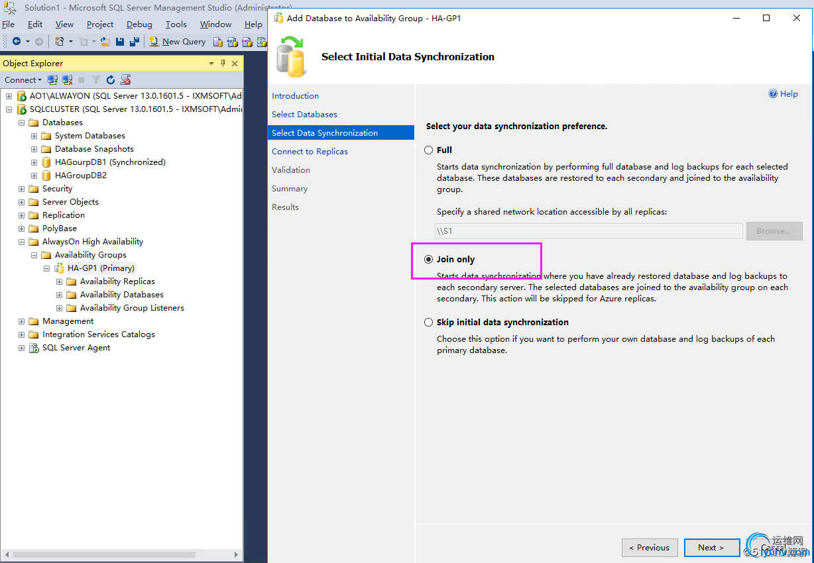
Task: Click the Management folder icon
Action: click(x=34, y=321)
